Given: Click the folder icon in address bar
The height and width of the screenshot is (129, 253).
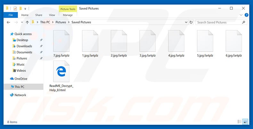Looking at the screenshot, I should pyautogui.click(x=33, y=22).
